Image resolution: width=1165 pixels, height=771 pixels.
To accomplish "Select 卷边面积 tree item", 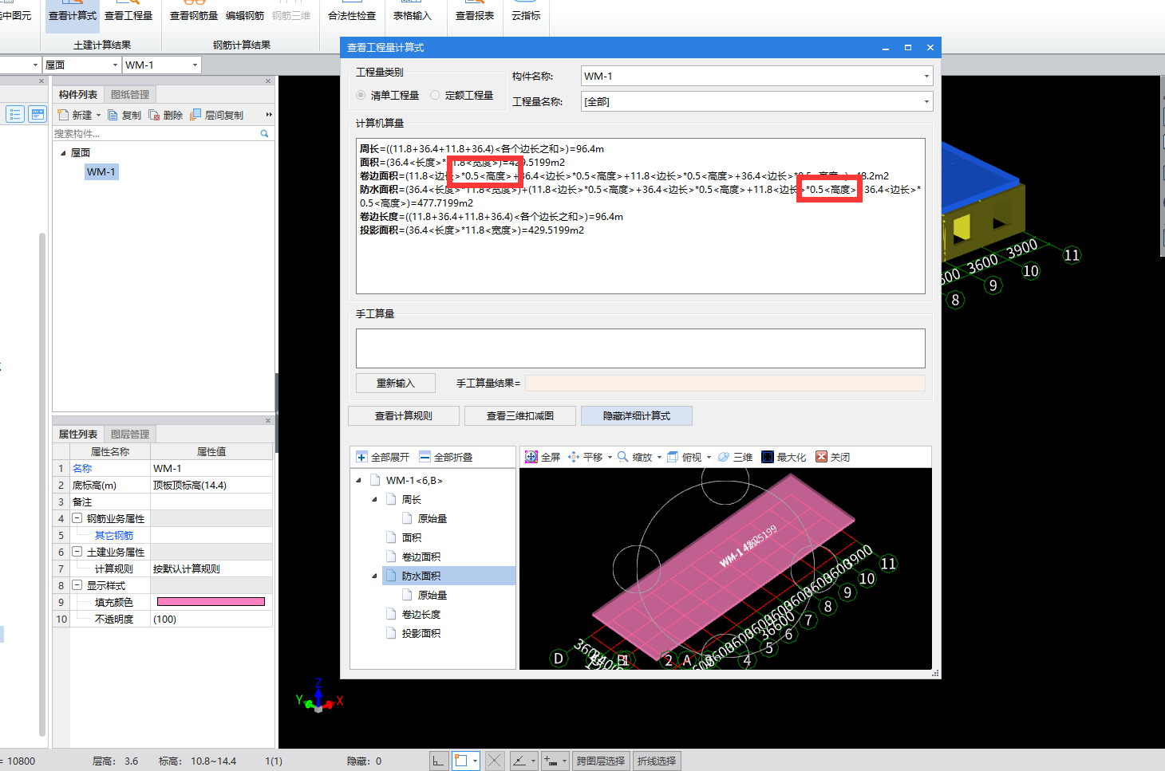I will tap(421, 557).
